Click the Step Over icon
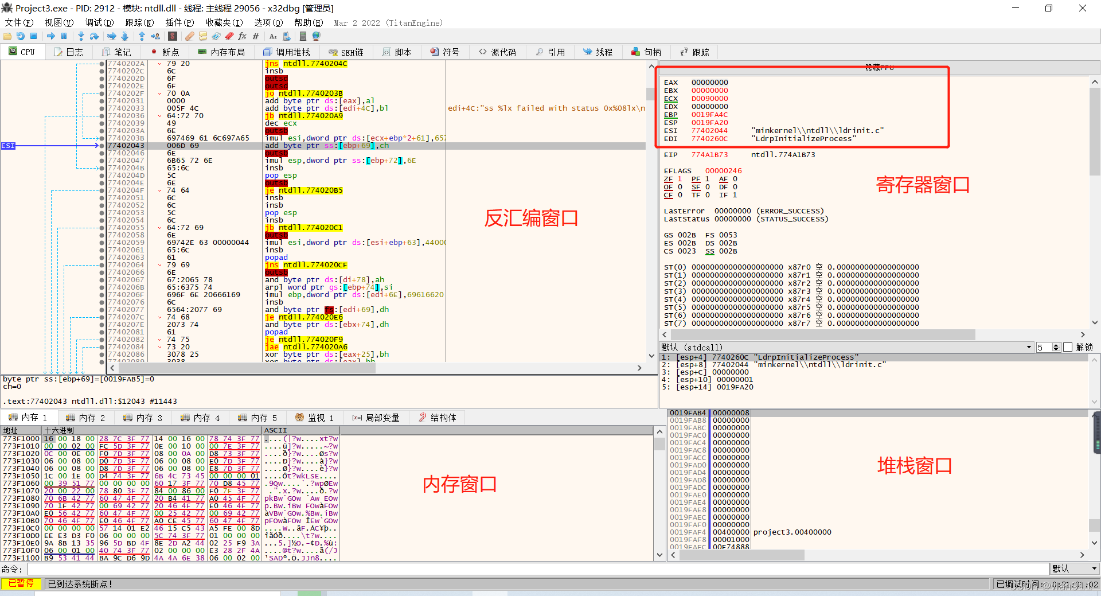 tap(94, 36)
